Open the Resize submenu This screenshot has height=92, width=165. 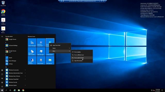point(60,48)
